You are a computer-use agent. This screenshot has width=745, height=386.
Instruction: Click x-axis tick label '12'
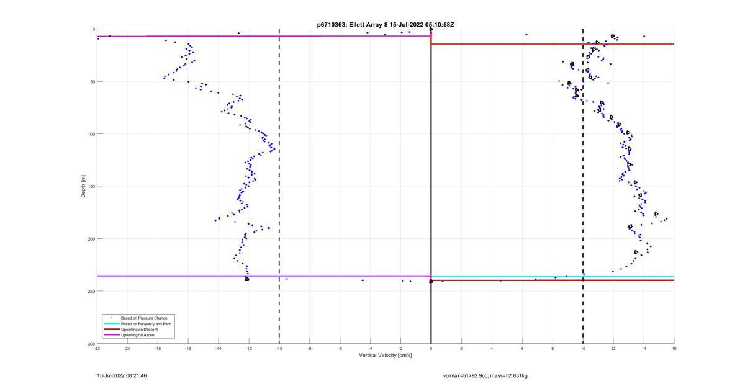(613, 348)
